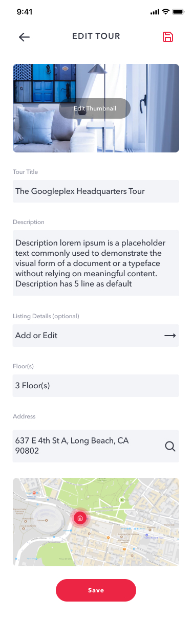Tap the Wi-Fi icon in status bar
This screenshot has height=621, width=192.
click(165, 12)
